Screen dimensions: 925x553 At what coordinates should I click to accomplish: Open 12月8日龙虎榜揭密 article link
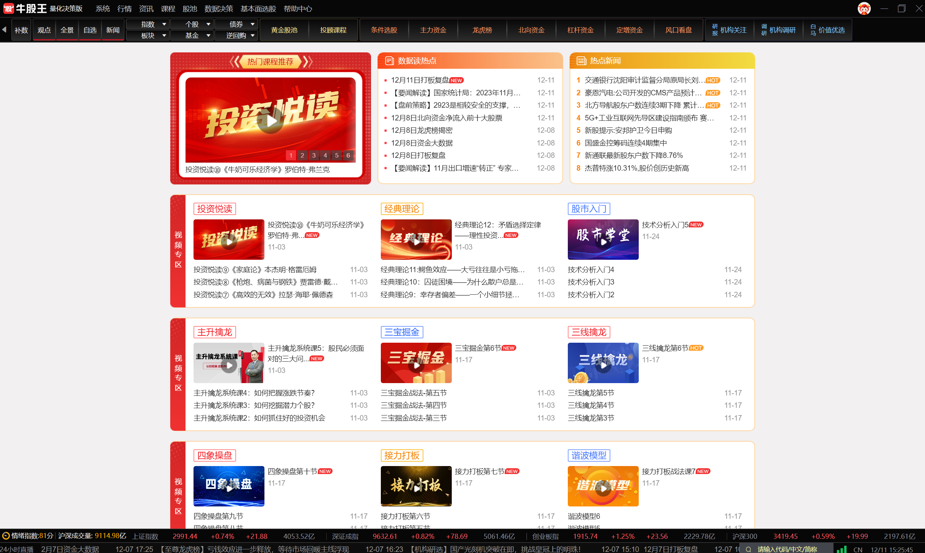(x=421, y=130)
